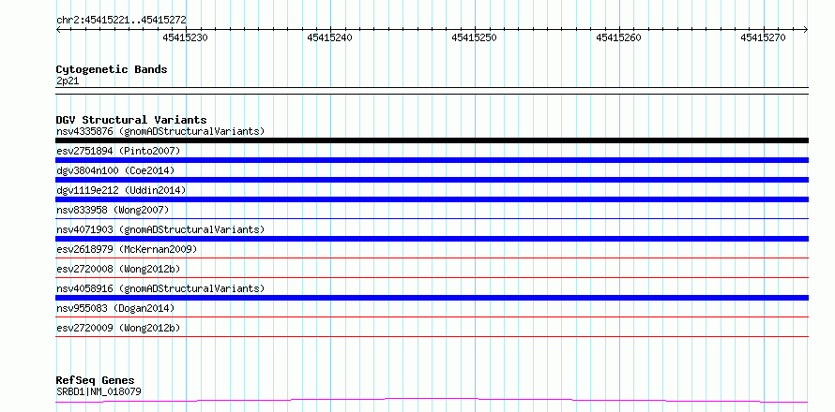The height and width of the screenshot is (412, 835).
Task: Open variant nsv4071903 gnomADStructuralVariants label
Action: pos(160,229)
